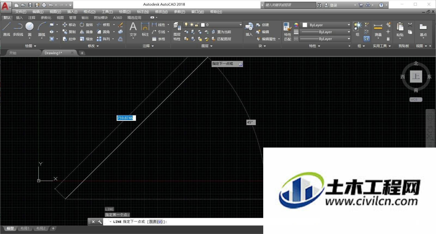Add a new layout with plus button
436x234 pixels.
pos(53,228)
